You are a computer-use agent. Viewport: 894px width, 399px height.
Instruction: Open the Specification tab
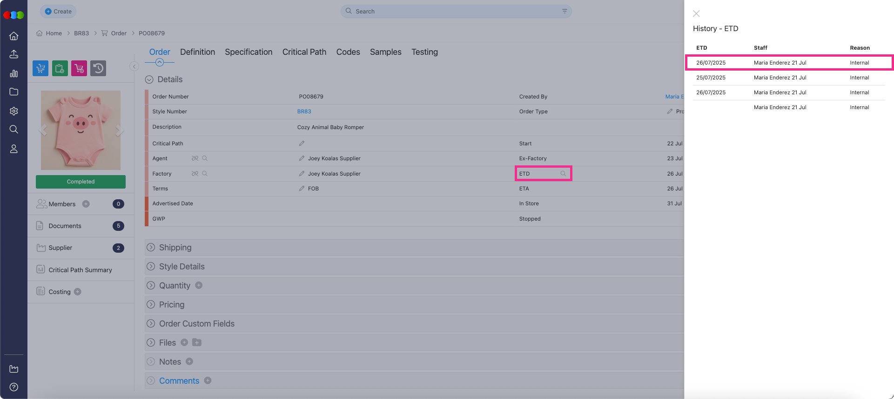tap(249, 52)
